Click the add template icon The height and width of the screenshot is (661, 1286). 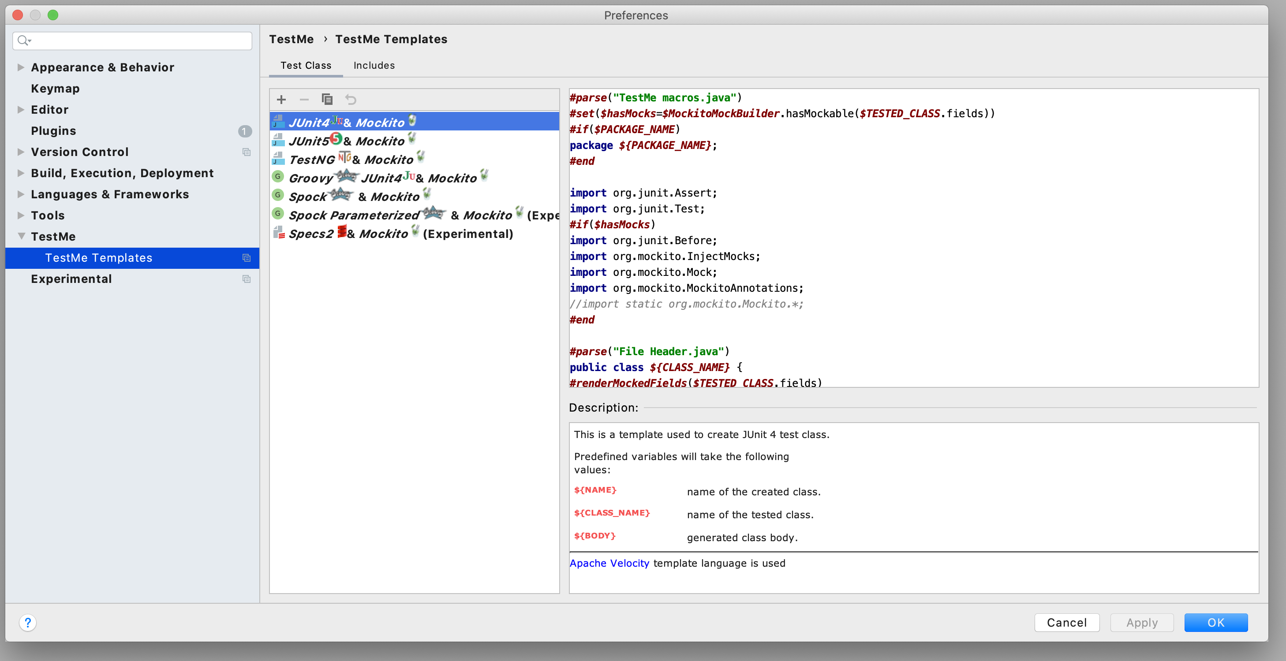pyautogui.click(x=282, y=100)
